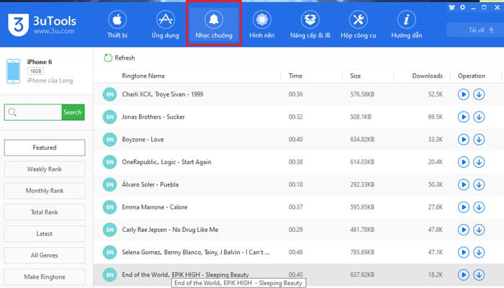Download the Charli XCX 1999 ringtone

click(479, 94)
